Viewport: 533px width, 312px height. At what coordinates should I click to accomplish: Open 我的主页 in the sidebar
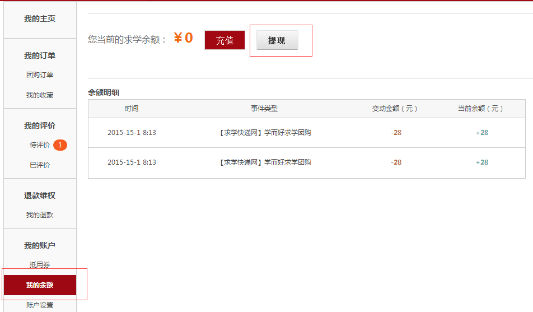pyautogui.click(x=40, y=19)
